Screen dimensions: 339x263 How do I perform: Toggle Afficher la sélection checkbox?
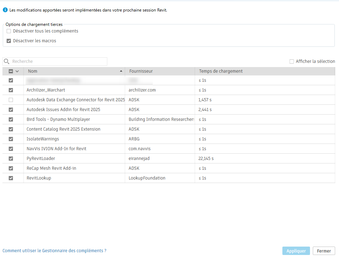tap(291, 61)
